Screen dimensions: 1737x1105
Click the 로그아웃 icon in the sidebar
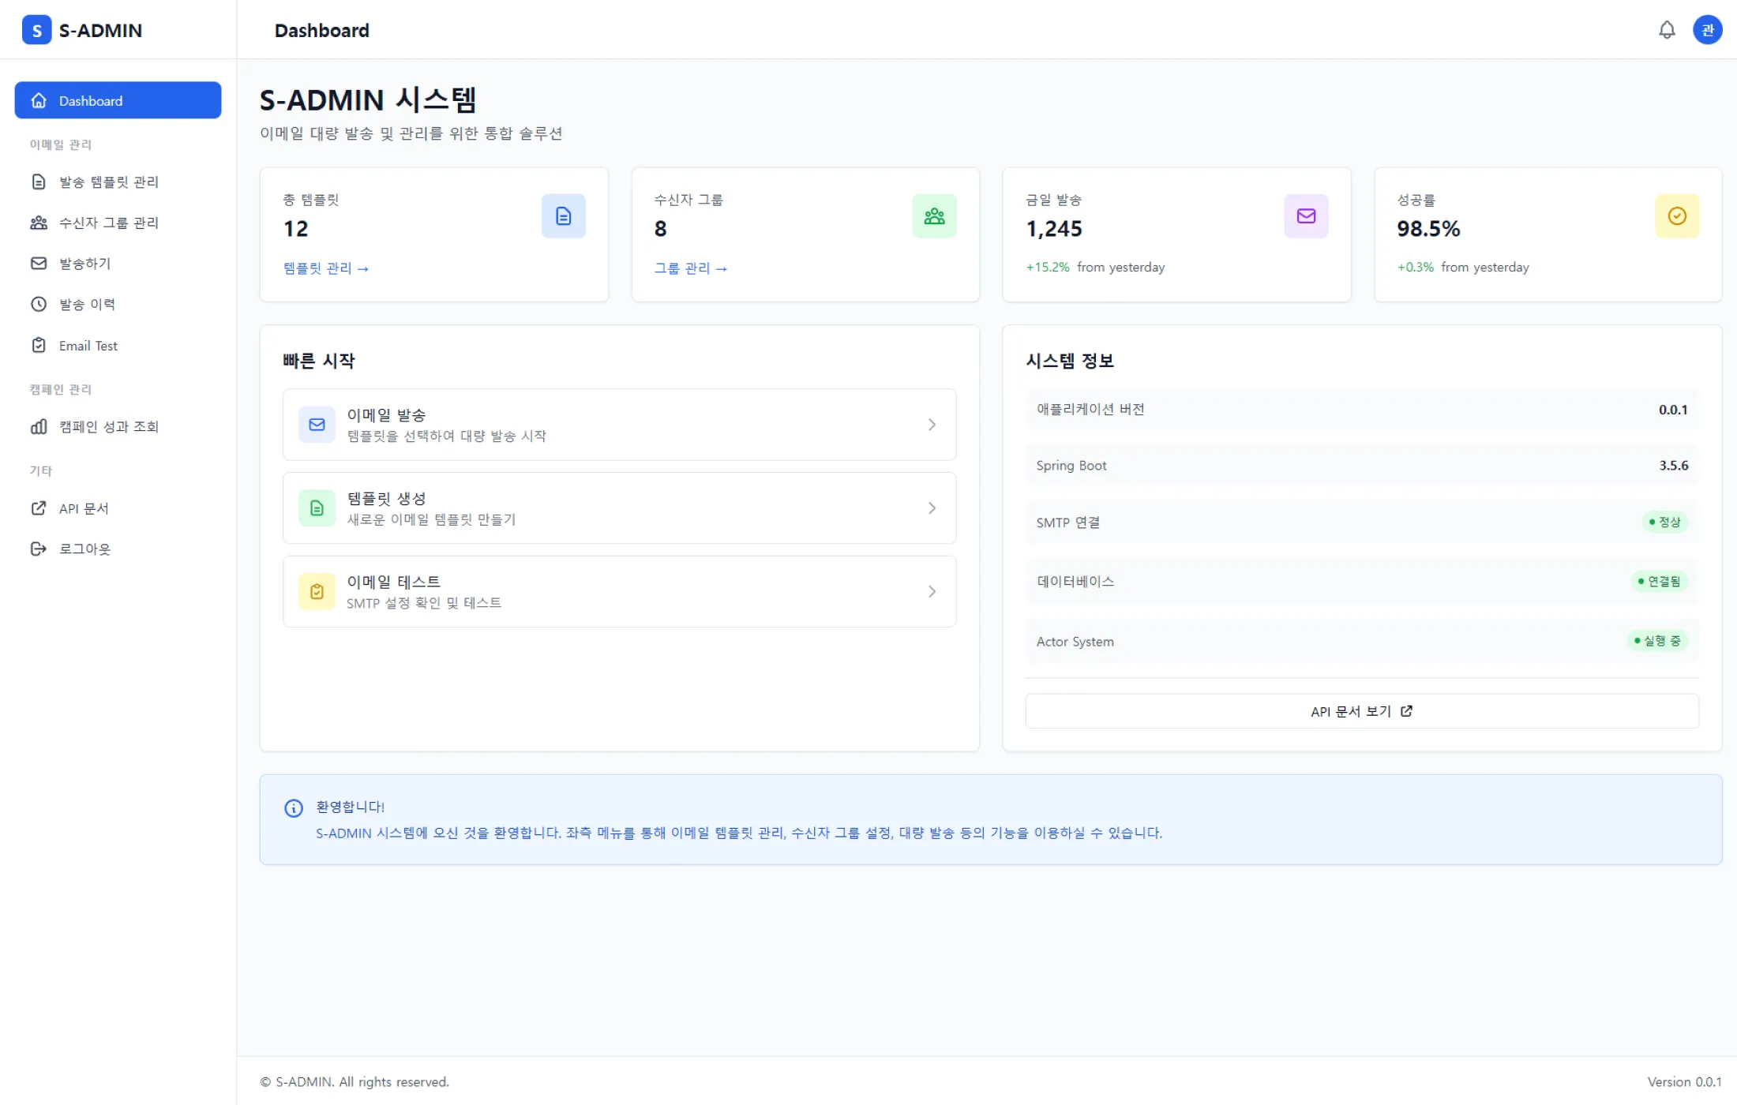pos(39,549)
